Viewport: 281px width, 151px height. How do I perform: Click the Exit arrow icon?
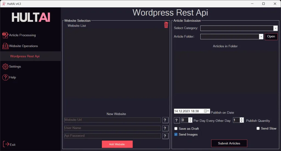point(6,144)
